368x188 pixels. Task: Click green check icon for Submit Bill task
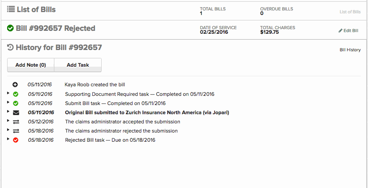click(16, 103)
